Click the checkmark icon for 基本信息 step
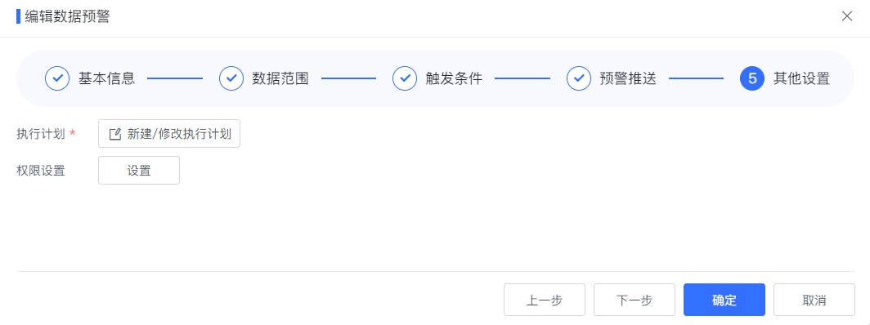This screenshot has height=325, width=870. (57, 78)
